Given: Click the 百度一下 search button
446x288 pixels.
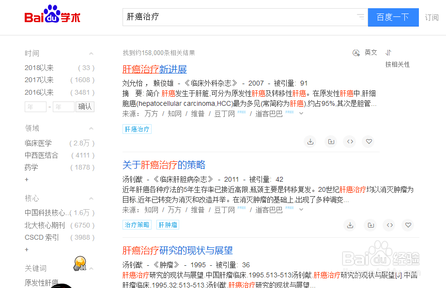Looking at the screenshot, I should pyautogui.click(x=393, y=17).
